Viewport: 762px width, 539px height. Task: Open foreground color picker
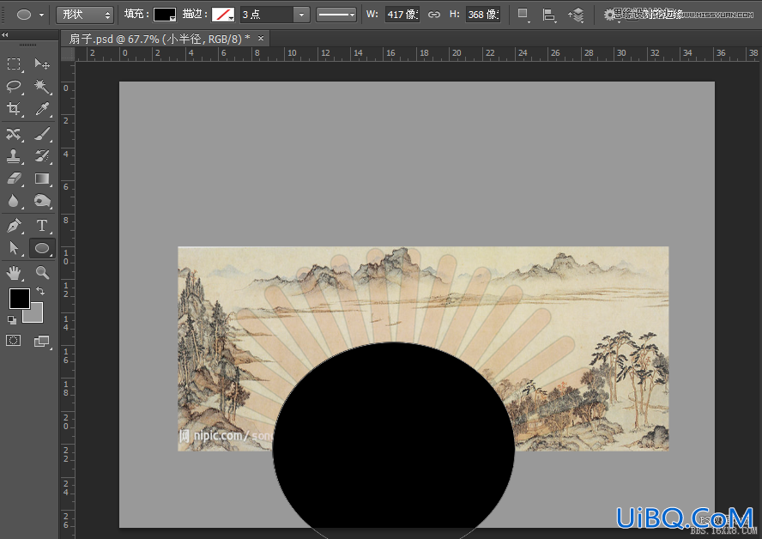(x=20, y=299)
